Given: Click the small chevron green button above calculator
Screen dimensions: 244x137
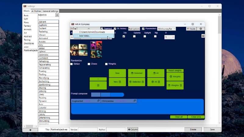Looking at the screenshot, I should (98, 79).
